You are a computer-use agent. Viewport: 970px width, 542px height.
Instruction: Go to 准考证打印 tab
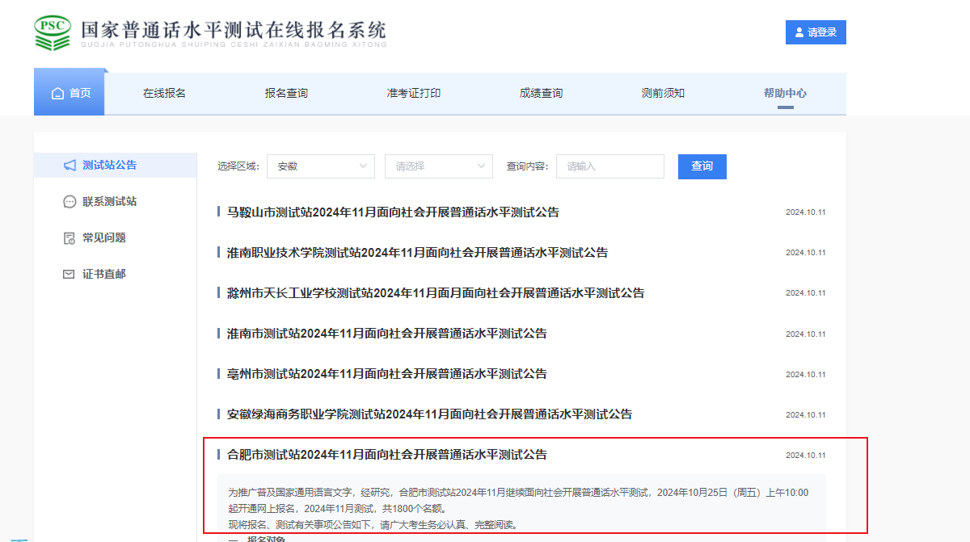click(x=413, y=94)
